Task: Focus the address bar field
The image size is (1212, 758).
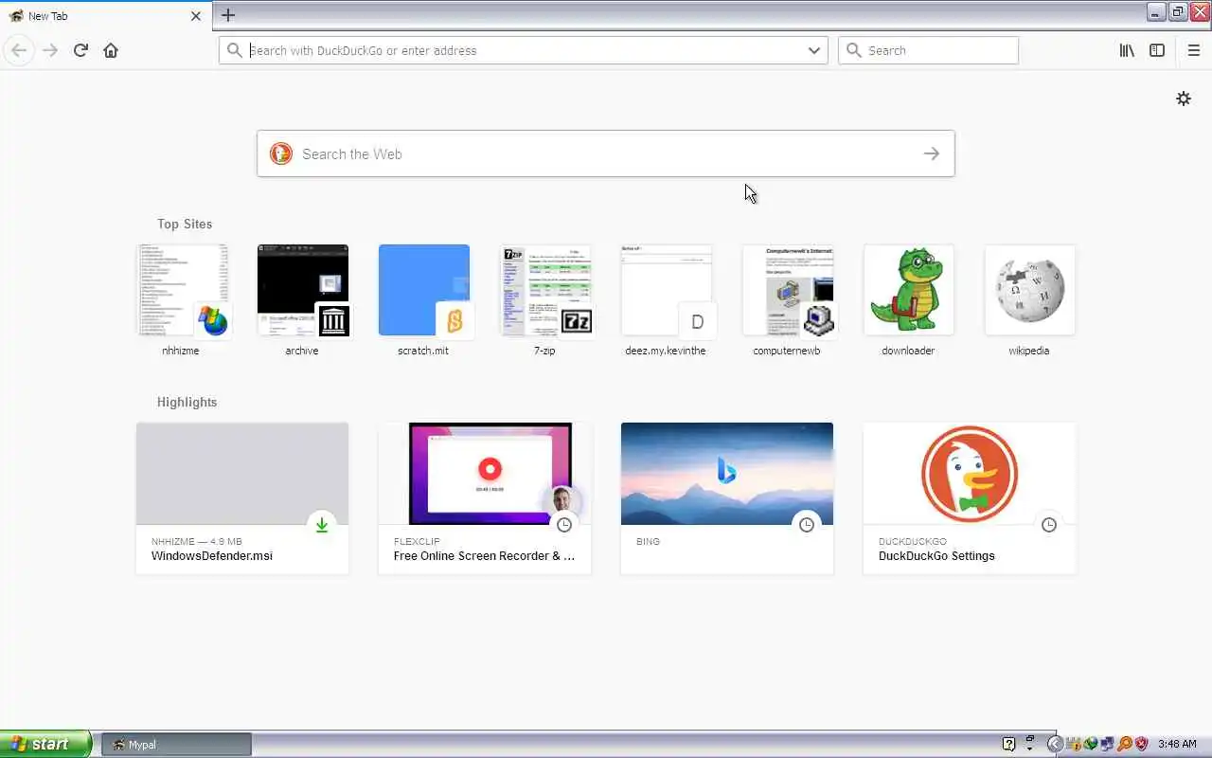Action: [x=523, y=50]
